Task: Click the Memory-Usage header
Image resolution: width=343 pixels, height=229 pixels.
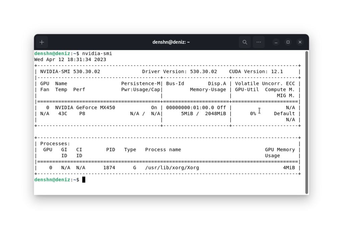Action: (208, 90)
